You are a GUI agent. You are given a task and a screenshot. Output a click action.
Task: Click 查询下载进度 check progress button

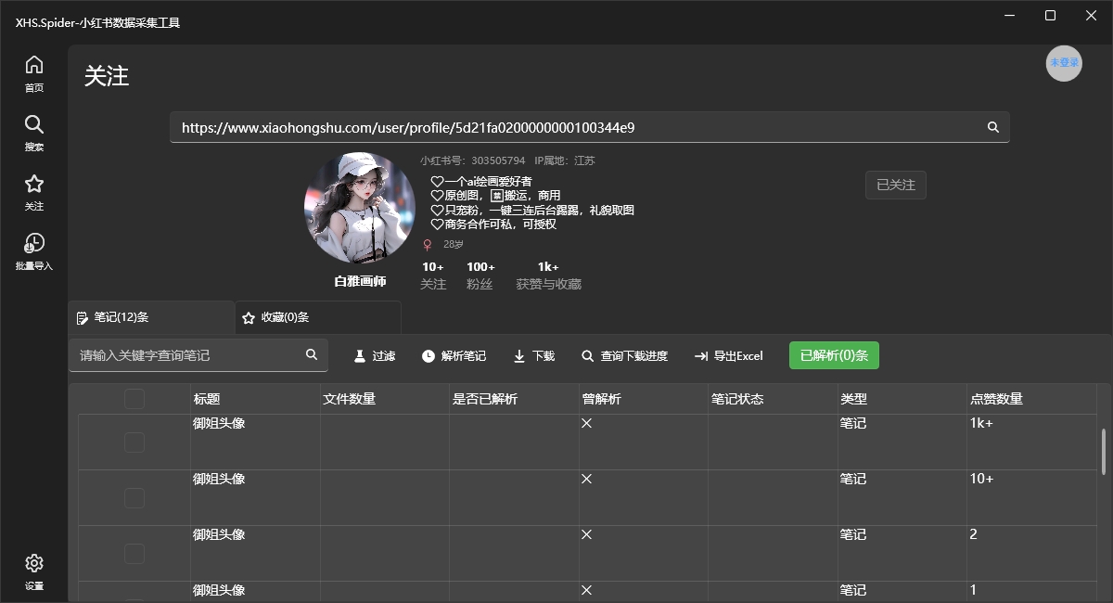pos(624,355)
